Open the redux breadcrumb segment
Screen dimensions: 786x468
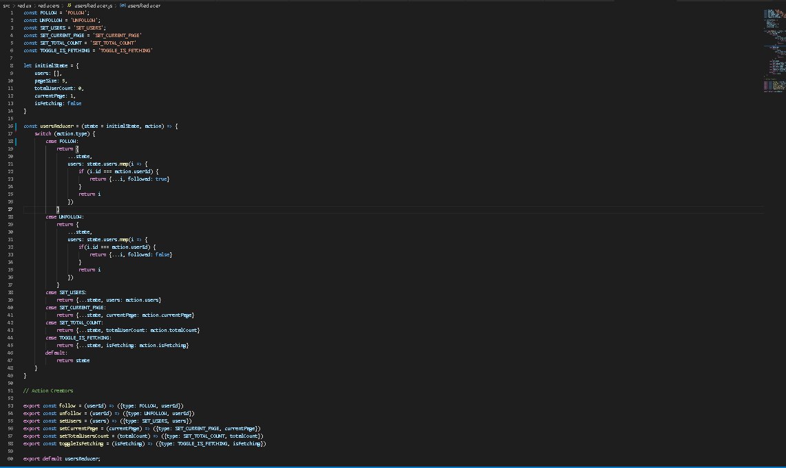coord(25,5)
